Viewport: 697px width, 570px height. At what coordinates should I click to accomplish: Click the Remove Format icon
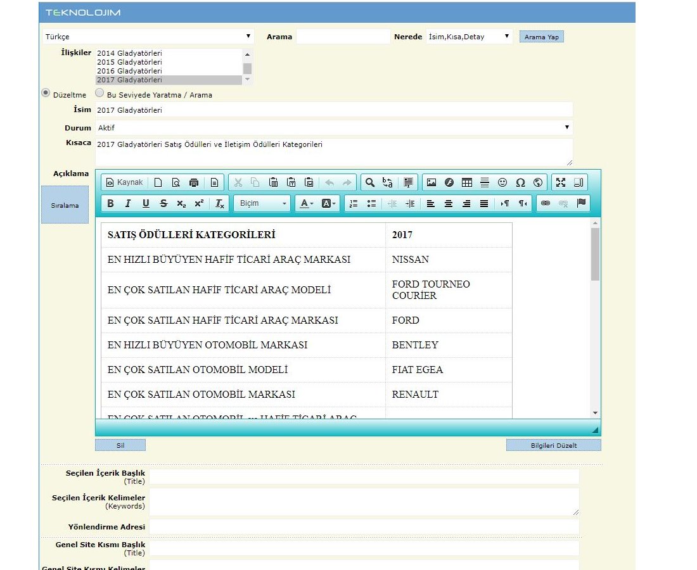[x=220, y=203]
